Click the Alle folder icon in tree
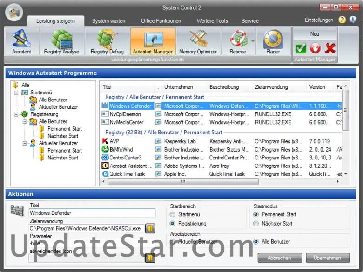The height and width of the screenshot is (272, 363). 16,85
